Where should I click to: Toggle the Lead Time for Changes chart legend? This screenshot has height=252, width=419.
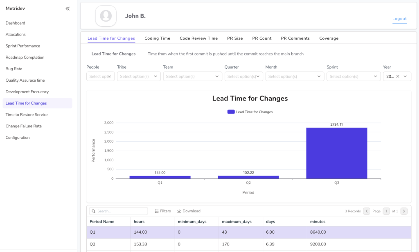tap(250, 112)
